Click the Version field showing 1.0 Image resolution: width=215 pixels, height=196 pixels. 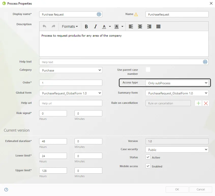click(x=177, y=141)
